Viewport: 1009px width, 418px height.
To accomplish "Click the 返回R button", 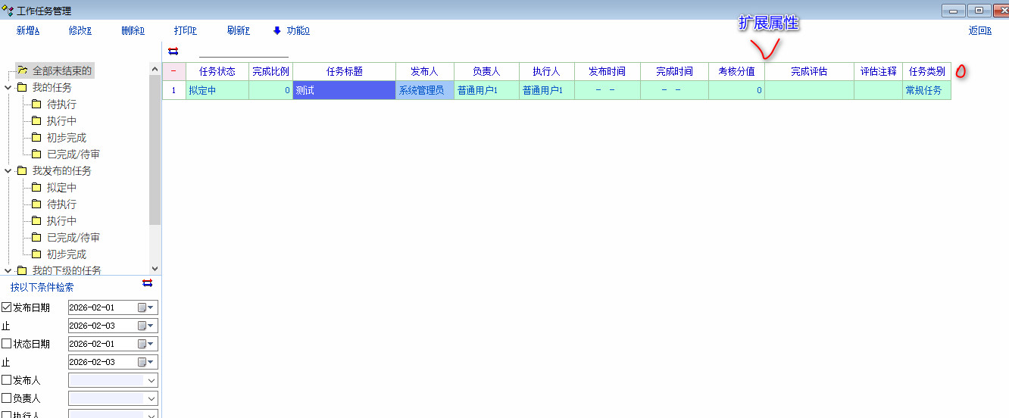I will 979,31.
